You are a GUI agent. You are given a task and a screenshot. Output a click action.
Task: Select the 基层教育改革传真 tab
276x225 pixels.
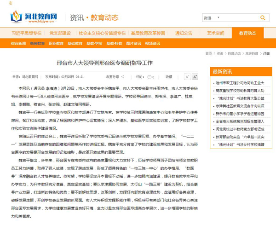[x=148, y=33]
